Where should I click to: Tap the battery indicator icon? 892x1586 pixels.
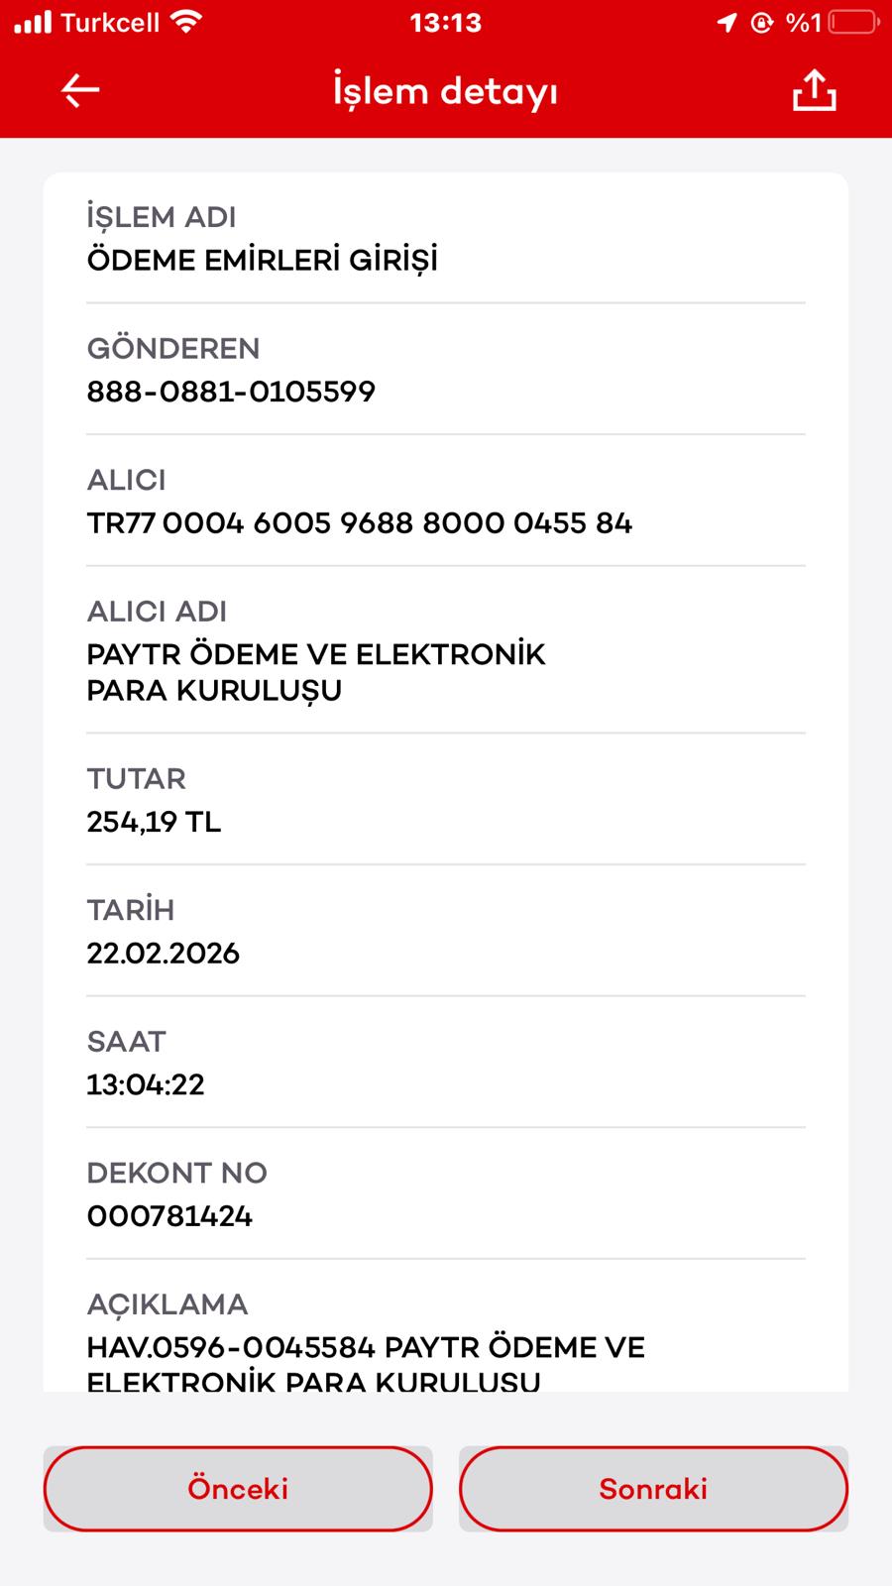click(x=853, y=22)
